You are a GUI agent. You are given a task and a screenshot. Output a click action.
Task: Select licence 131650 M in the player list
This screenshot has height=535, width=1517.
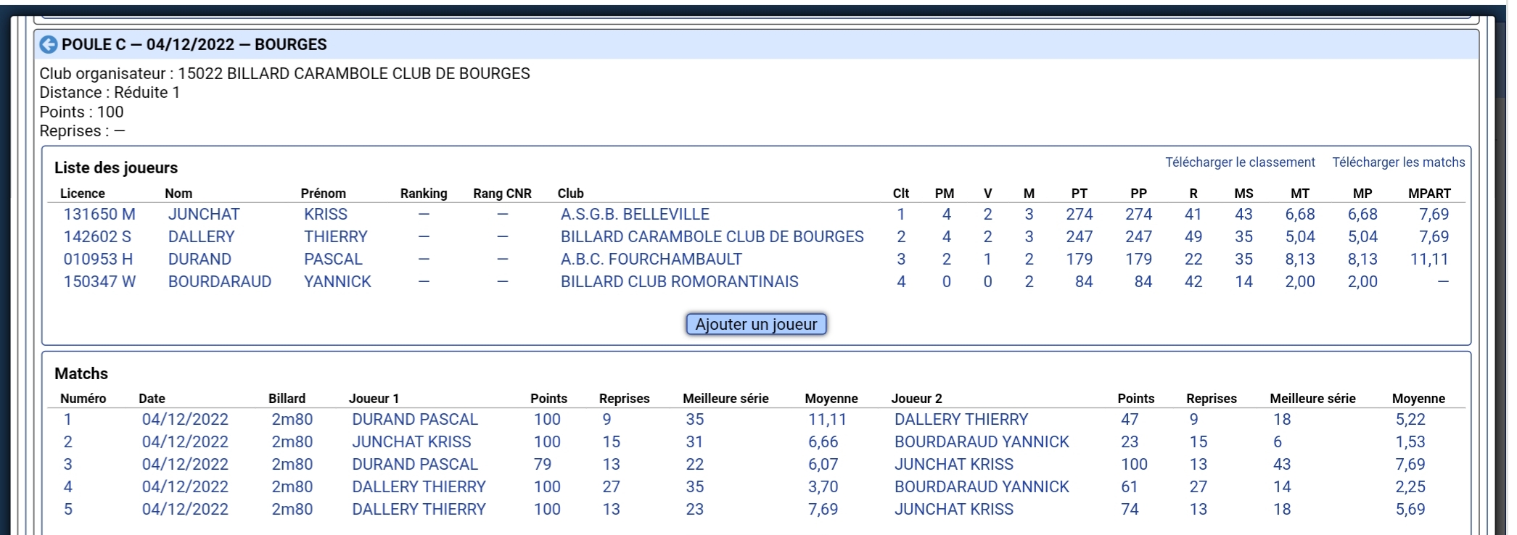point(99,215)
